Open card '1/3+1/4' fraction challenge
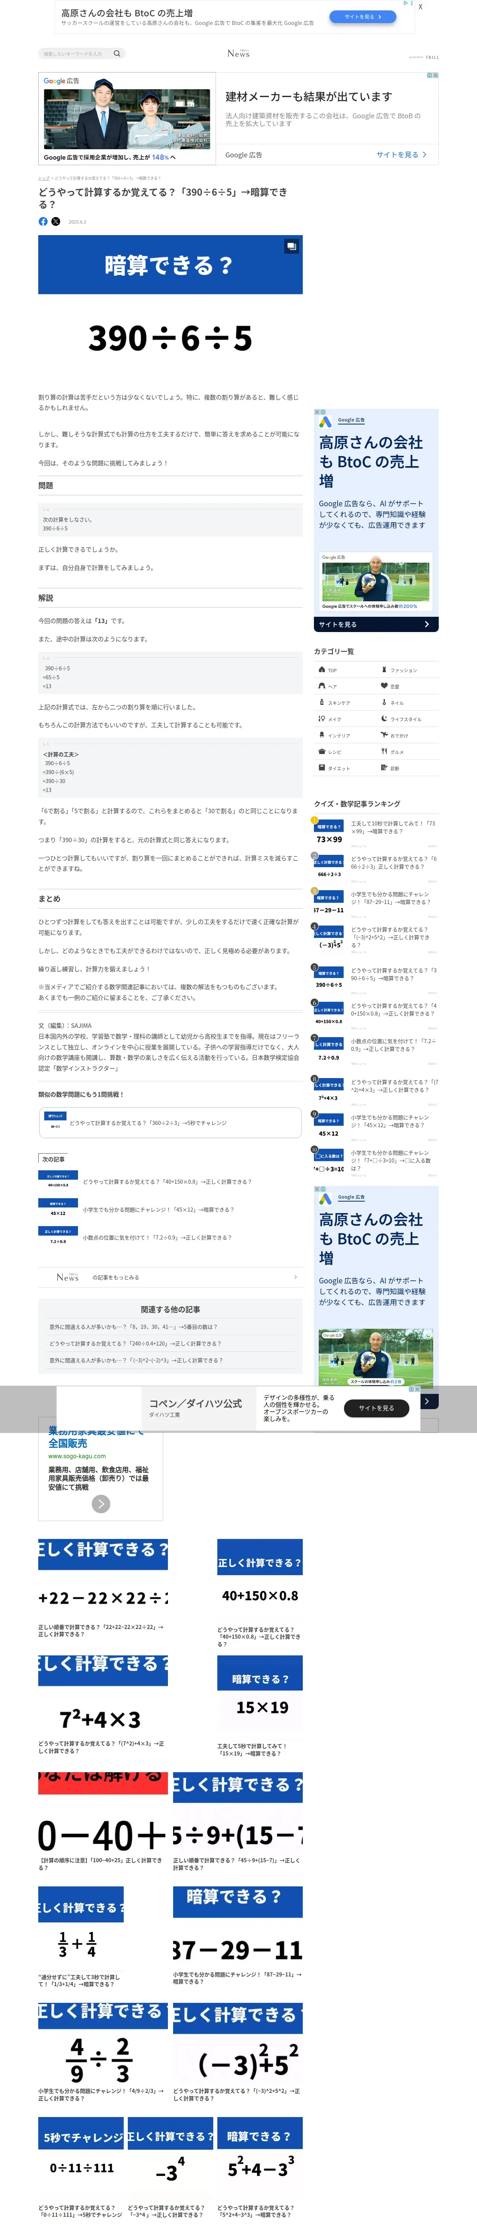This screenshot has width=477, height=2232. (81, 1937)
